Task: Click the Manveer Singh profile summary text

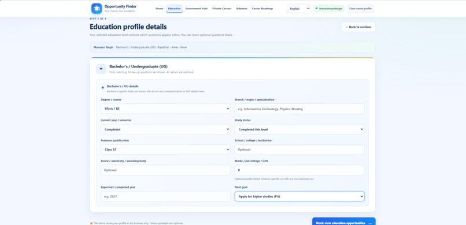Action: (140, 47)
